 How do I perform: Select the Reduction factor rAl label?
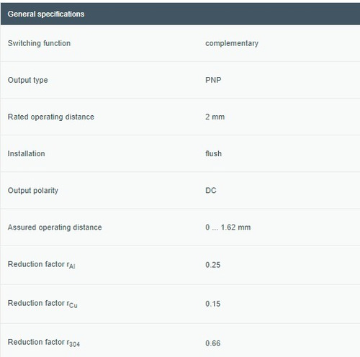pyautogui.click(x=42, y=265)
